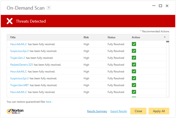Close the window with X icon
Image resolution: width=176 pixels, height=118 pixels.
point(167,6)
